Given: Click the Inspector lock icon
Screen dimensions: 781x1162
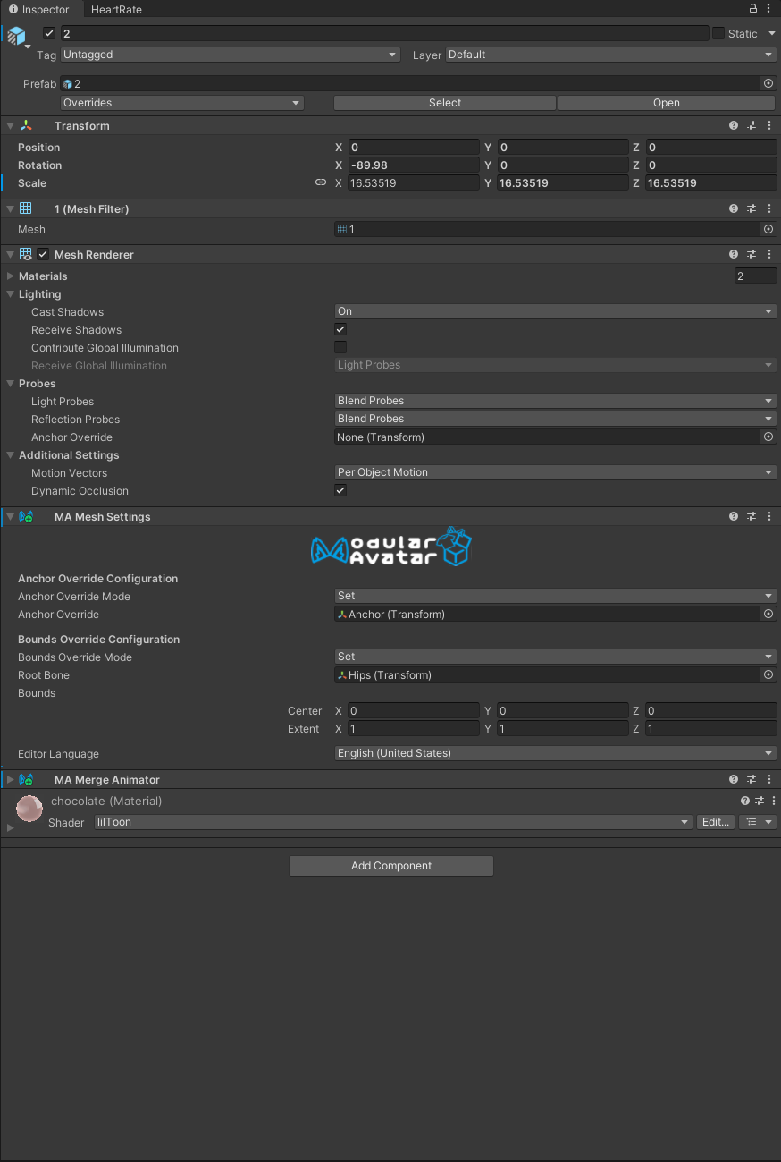Looking at the screenshot, I should click(x=753, y=9).
